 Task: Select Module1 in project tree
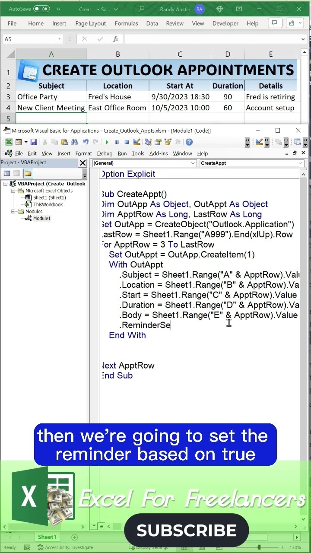(41, 218)
